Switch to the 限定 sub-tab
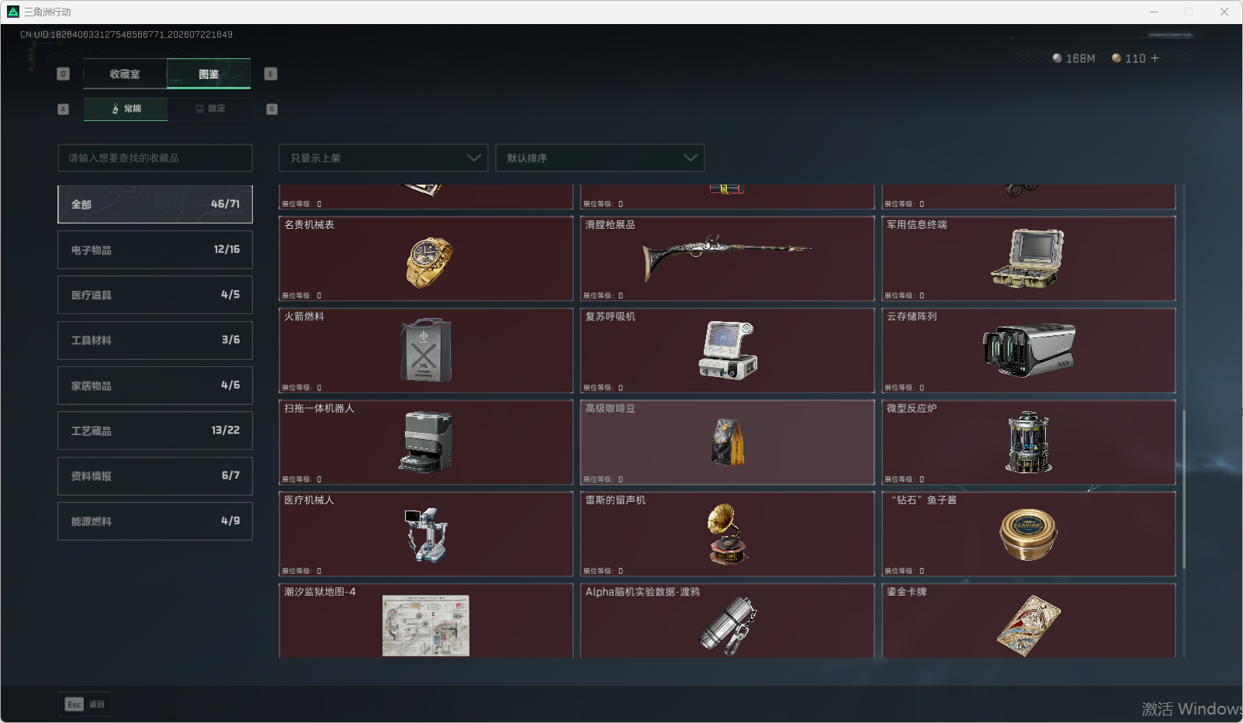Screen dimensions: 1243x723 (x=209, y=109)
